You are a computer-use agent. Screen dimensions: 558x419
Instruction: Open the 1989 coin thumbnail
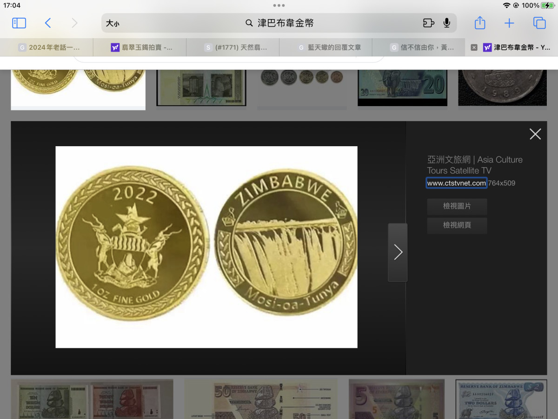pos(503,88)
